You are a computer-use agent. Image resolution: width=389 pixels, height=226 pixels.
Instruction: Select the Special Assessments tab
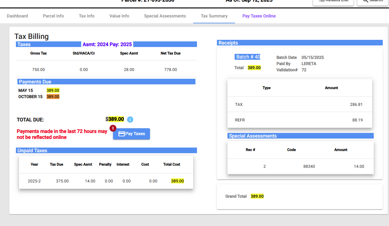(x=165, y=16)
